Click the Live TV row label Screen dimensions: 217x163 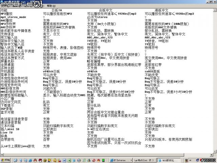6,133
